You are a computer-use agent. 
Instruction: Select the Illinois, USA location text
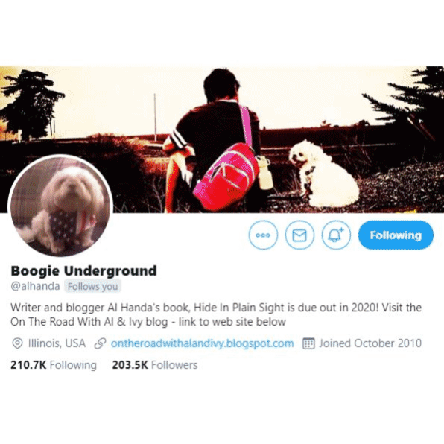pos(57,343)
